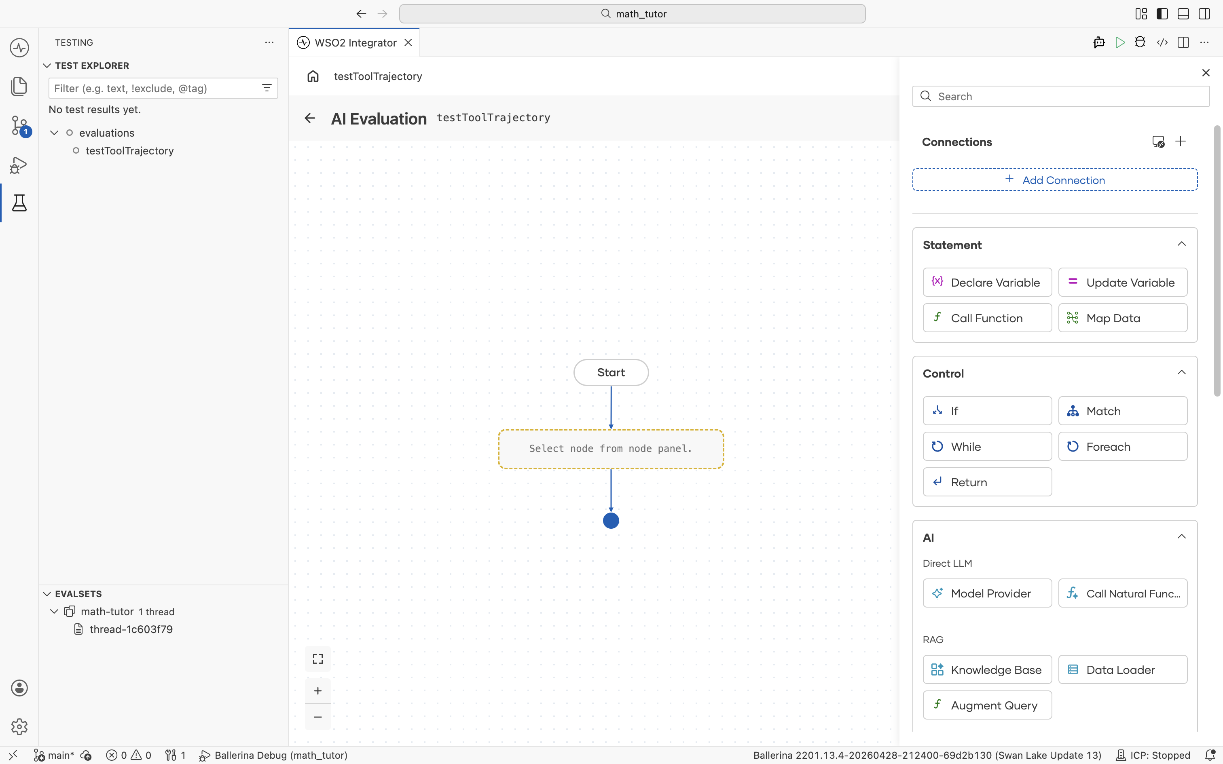The image size is (1223, 764).
Task: Click the Run play icon in editor toolbar
Action: 1120,42
